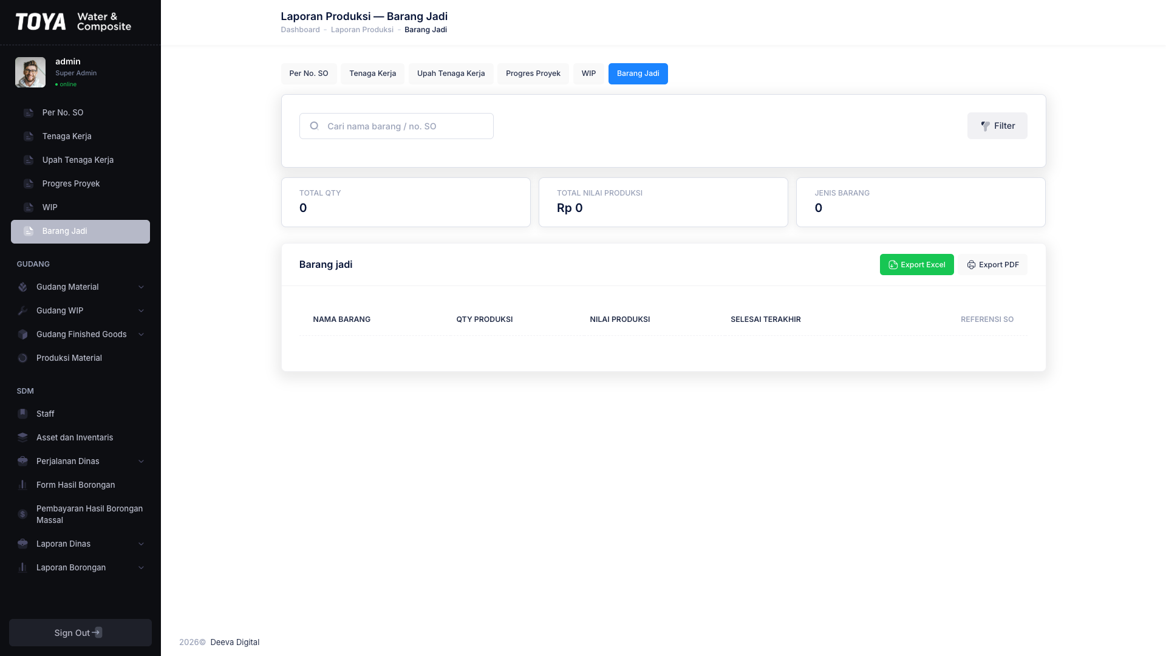Click the Asset dan Inventaris layers icon
This screenshot has height=656, width=1166.
coord(22,438)
